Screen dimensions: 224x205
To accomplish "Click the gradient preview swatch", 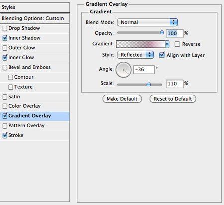I will pyautogui.click(x=141, y=44).
